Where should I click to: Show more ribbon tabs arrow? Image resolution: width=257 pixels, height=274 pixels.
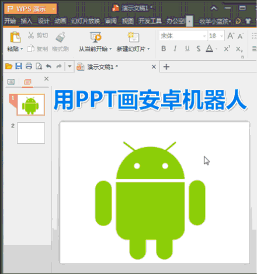coord(189,21)
